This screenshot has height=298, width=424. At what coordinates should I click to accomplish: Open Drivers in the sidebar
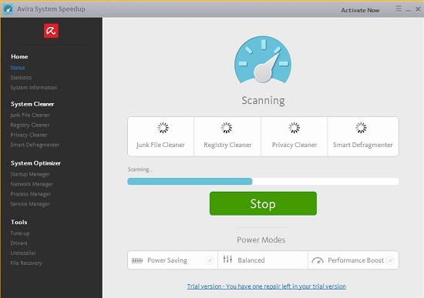(x=19, y=243)
